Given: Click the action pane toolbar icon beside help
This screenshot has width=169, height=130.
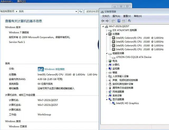Looking at the screenshot, I should [123, 21].
